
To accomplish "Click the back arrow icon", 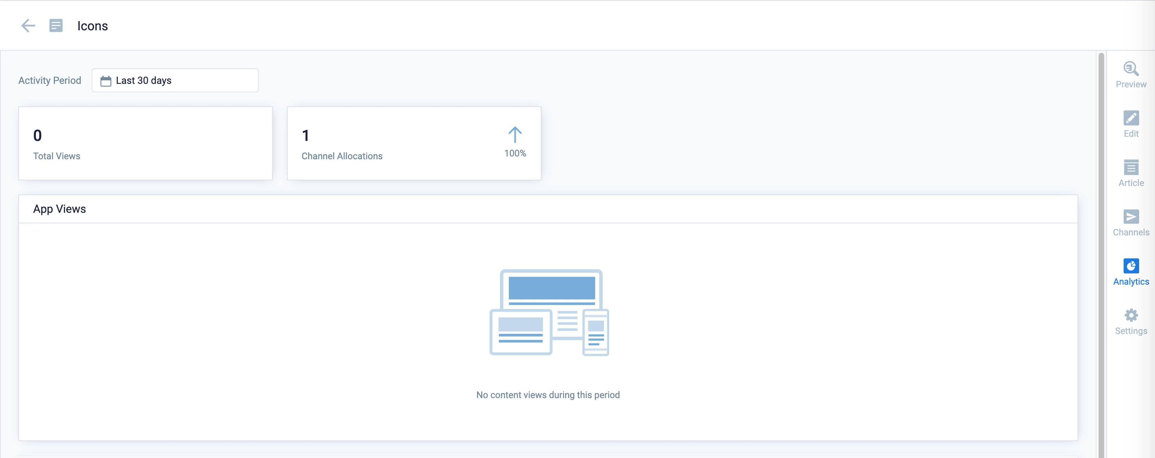I will click(x=28, y=26).
